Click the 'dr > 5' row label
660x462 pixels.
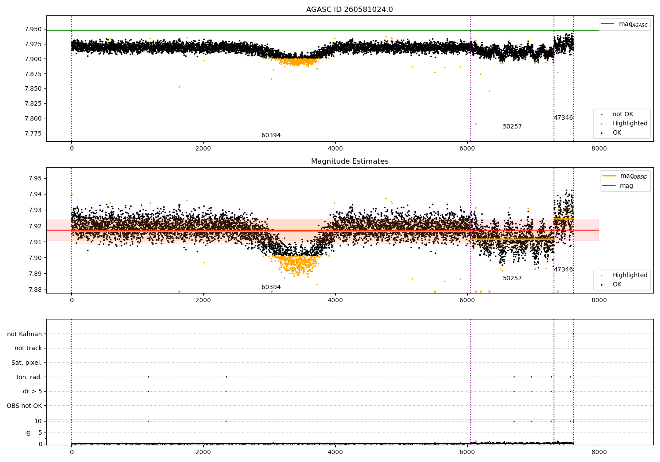(x=33, y=392)
